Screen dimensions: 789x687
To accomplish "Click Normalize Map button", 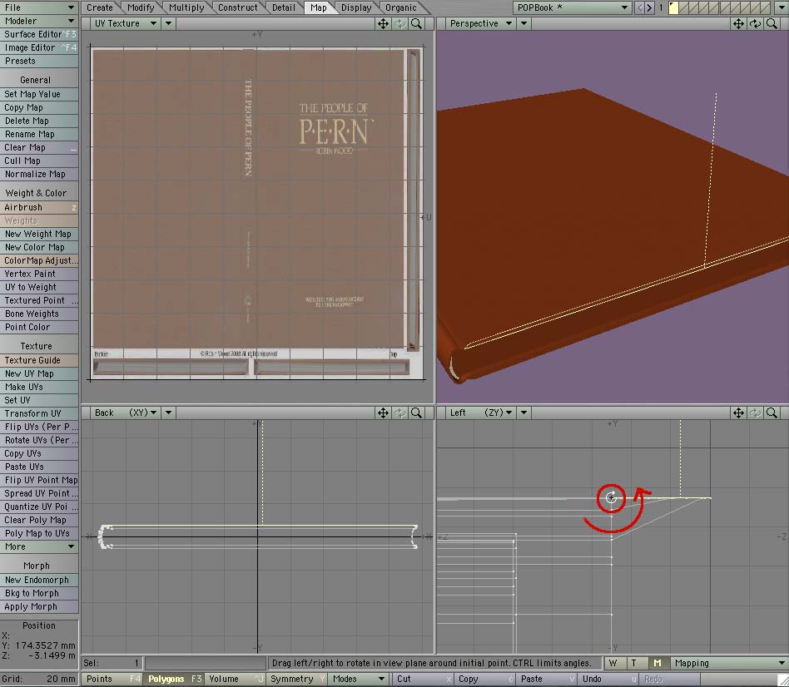I will 39,174.
